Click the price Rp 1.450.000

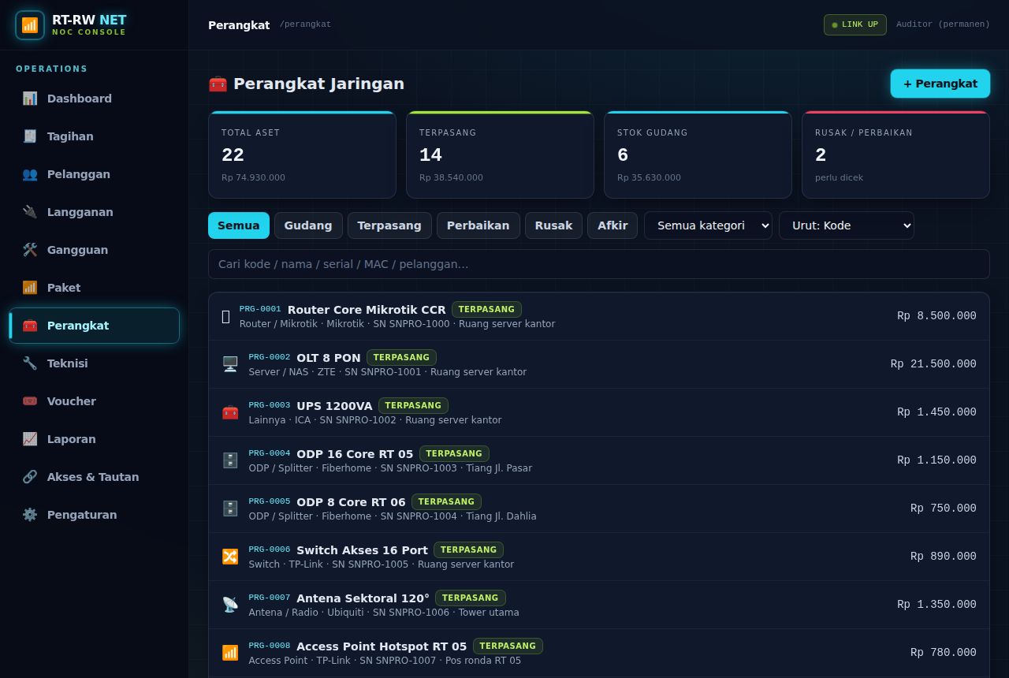[x=936, y=412]
